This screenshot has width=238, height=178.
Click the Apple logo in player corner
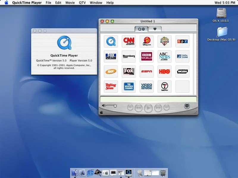(x=101, y=112)
